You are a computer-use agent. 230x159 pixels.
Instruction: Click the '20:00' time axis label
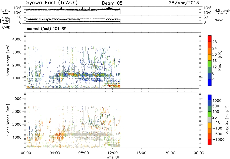tap(170, 153)
